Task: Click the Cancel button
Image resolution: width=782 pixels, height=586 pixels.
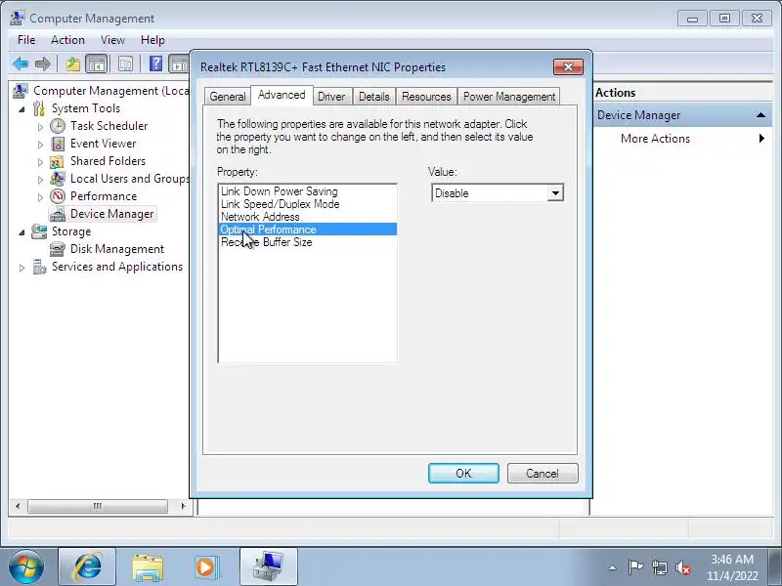Action: pos(543,473)
